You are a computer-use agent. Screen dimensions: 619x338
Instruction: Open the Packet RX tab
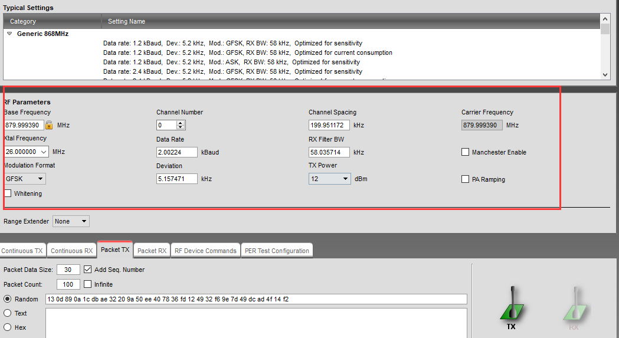click(x=151, y=251)
